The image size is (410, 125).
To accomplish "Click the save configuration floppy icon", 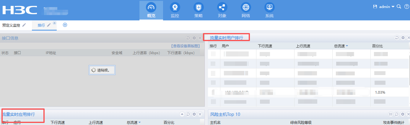I will tap(375, 7).
